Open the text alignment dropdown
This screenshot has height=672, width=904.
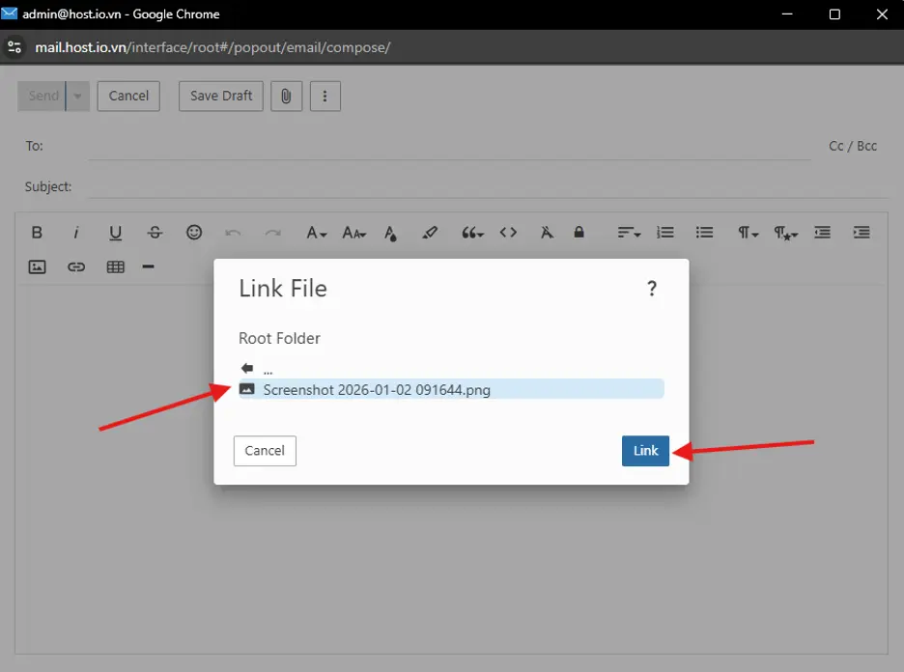[x=629, y=233]
